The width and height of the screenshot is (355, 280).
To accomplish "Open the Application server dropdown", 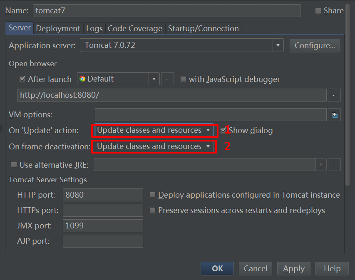I will pos(278,45).
